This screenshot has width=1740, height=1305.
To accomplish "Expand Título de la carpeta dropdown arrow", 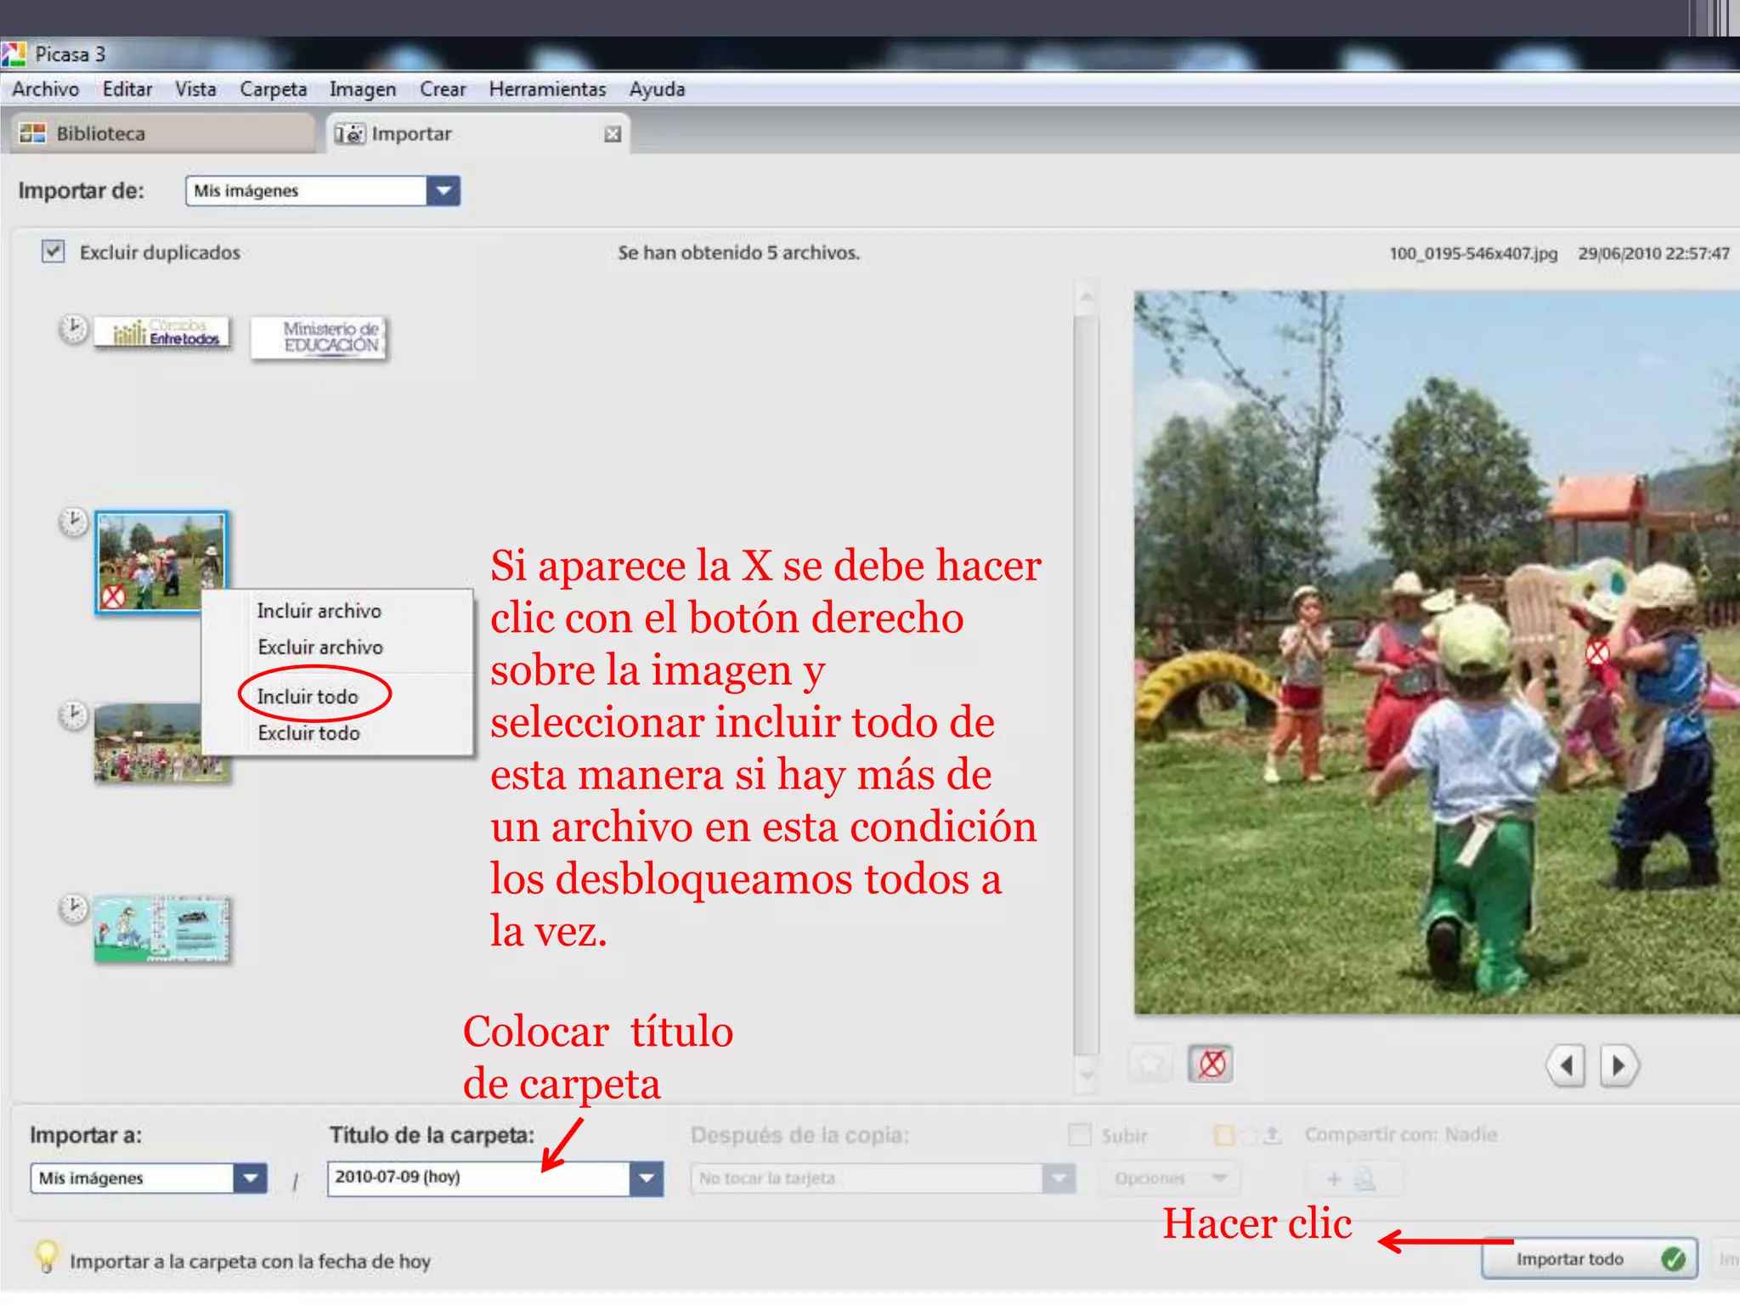I will (647, 1178).
